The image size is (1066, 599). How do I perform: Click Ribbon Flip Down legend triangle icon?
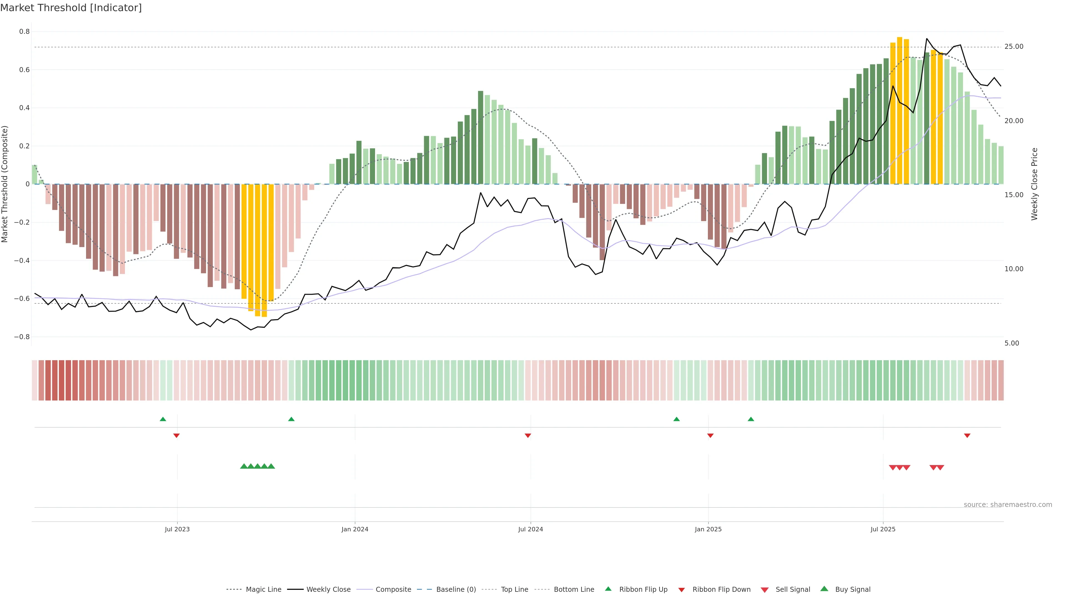682,590
